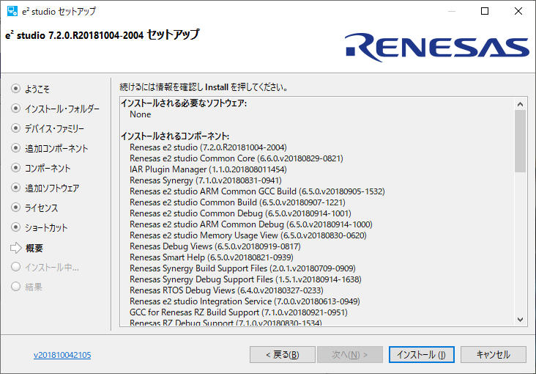536x374 pixels.
Task: Click the Renesas Smart Help line
Action: pyautogui.click(x=212, y=257)
